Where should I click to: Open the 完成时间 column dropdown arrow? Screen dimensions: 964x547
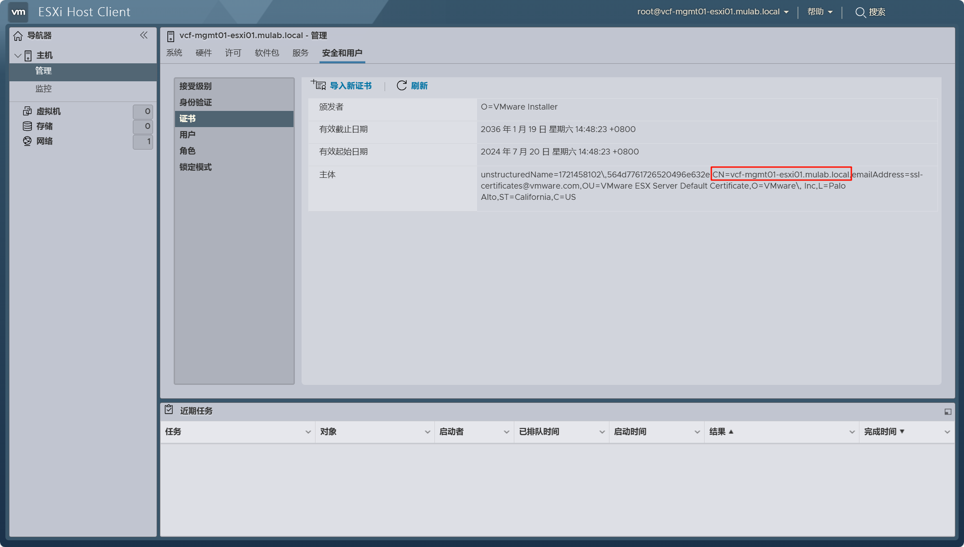947,432
